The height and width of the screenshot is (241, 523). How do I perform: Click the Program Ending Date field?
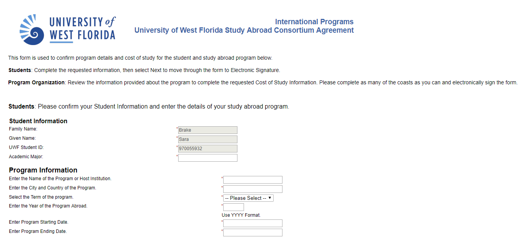click(253, 233)
